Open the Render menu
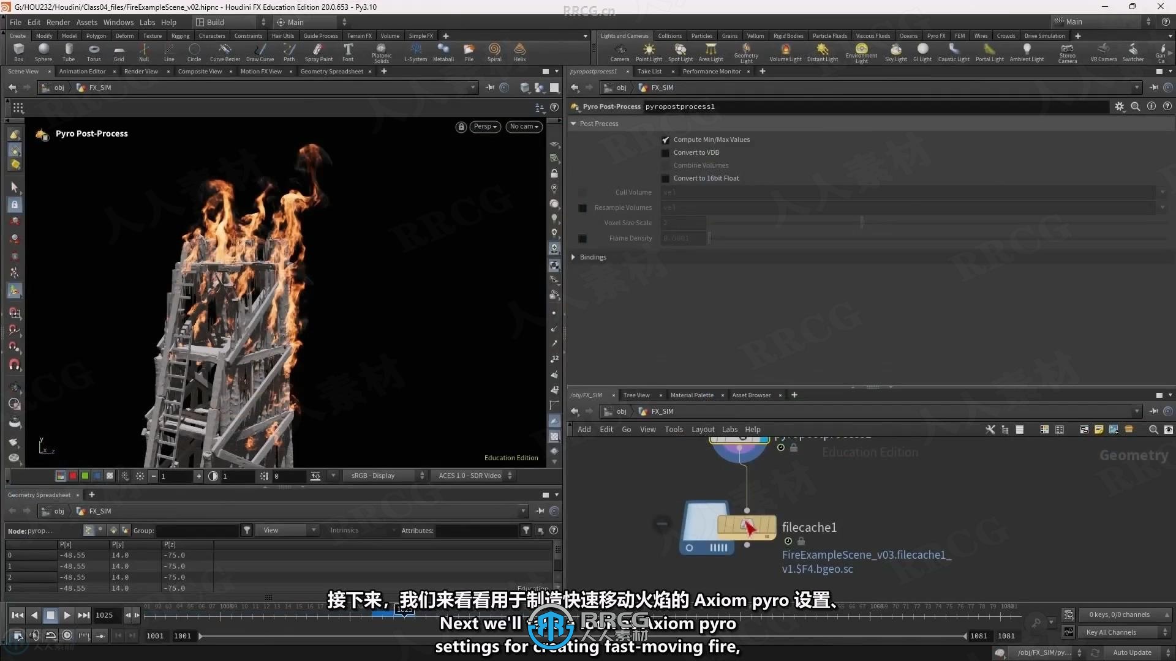 pos(58,22)
